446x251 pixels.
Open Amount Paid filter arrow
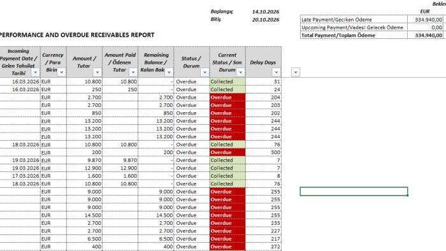(x=133, y=73)
